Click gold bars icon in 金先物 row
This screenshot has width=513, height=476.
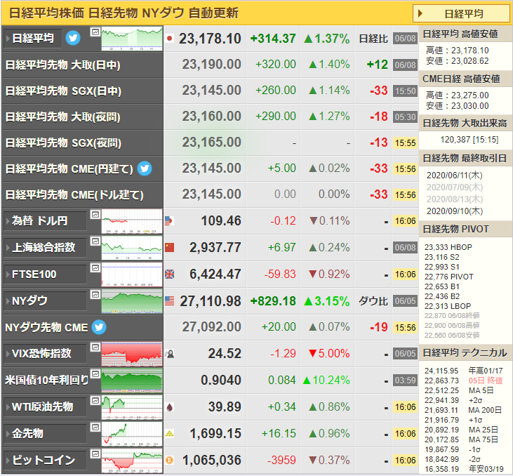pyautogui.click(x=169, y=434)
